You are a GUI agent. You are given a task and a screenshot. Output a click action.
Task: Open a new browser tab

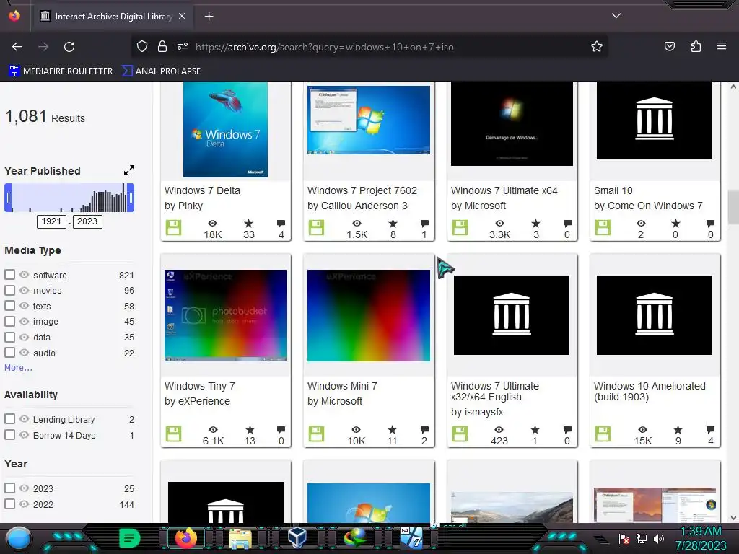(x=209, y=17)
